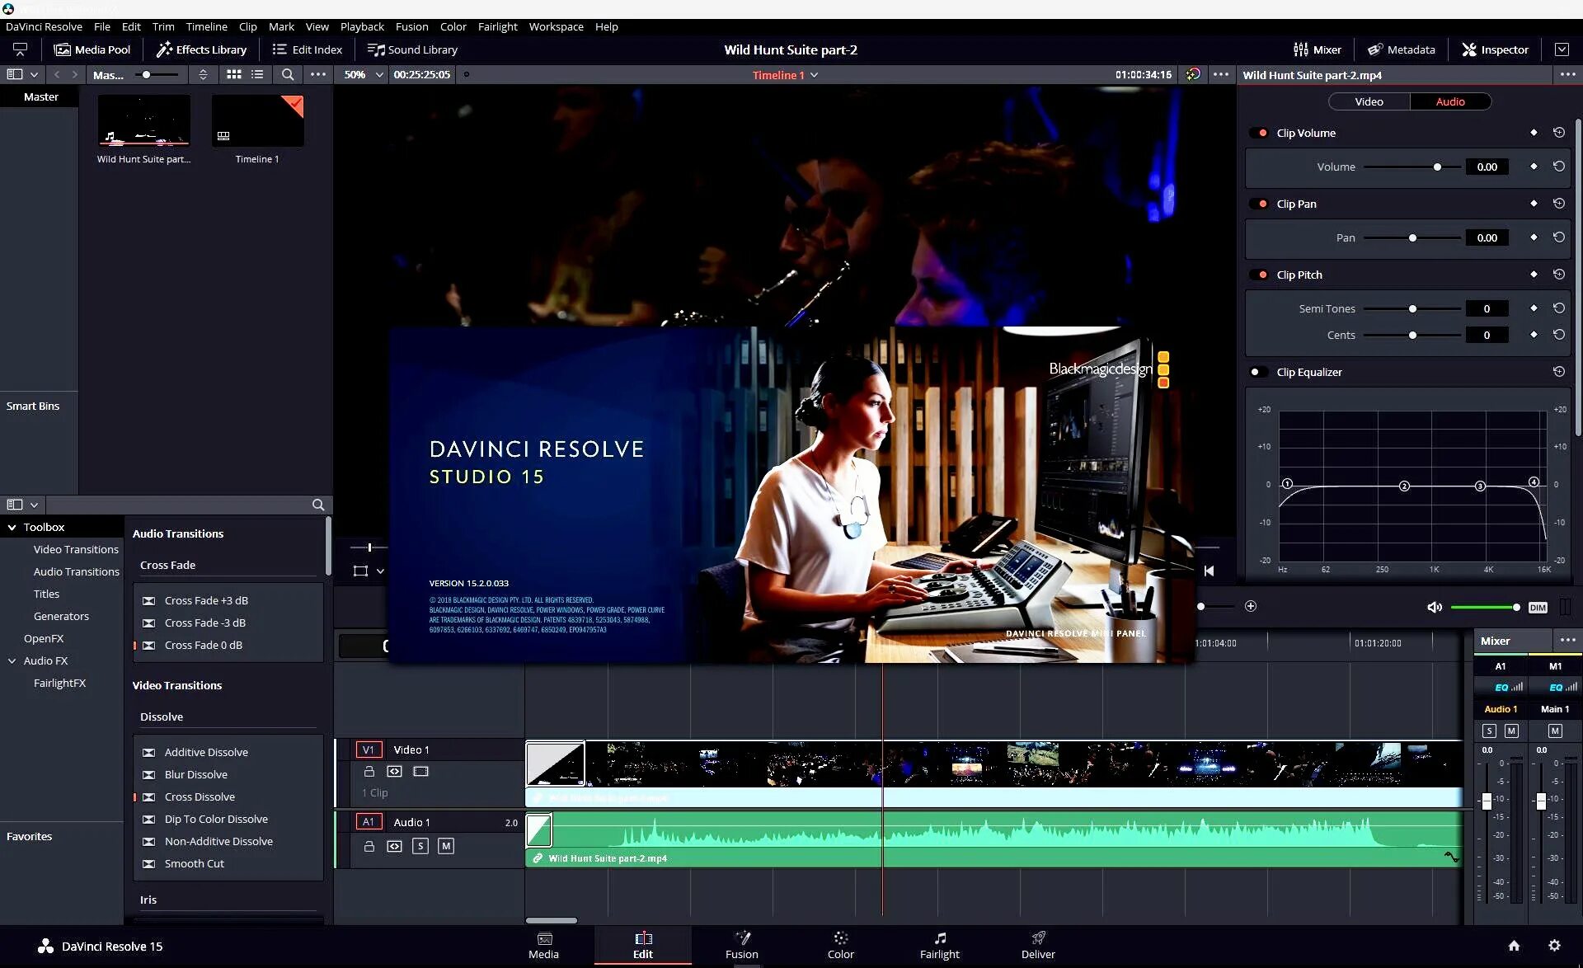The height and width of the screenshot is (968, 1583).
Task: Lock the Video 1 track
Action: (x=369, y=772)
